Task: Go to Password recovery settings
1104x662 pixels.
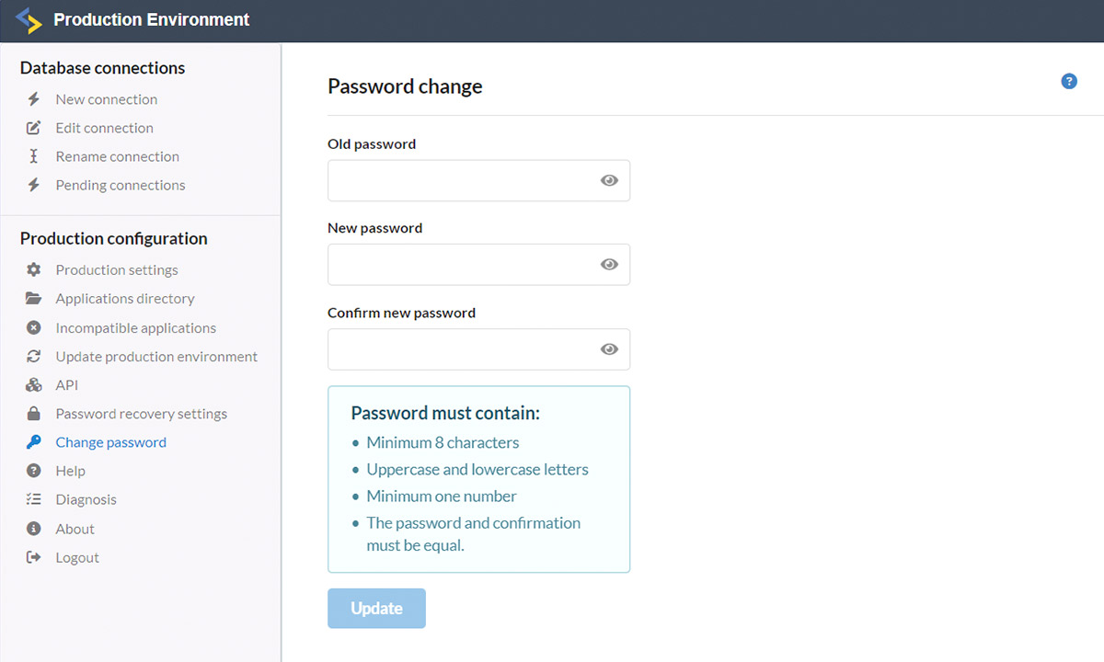Action: 142,414
